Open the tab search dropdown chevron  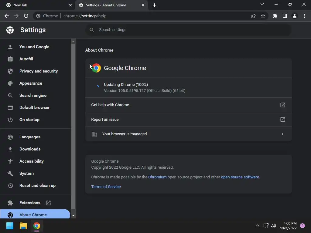click(262, 4)
